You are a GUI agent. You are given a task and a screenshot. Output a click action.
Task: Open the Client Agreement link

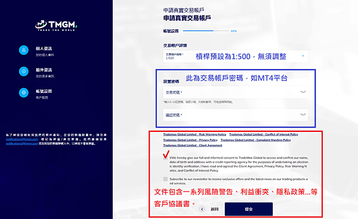point(193,145)
